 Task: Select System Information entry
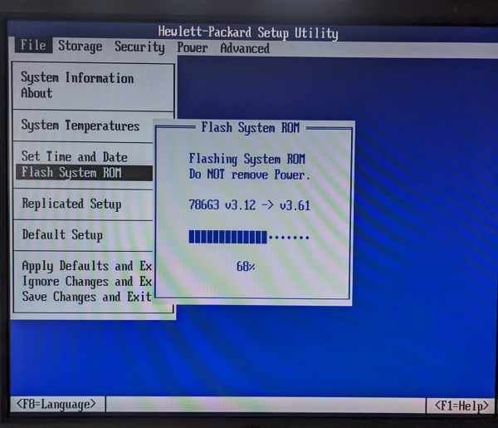[x=77, y=77]
